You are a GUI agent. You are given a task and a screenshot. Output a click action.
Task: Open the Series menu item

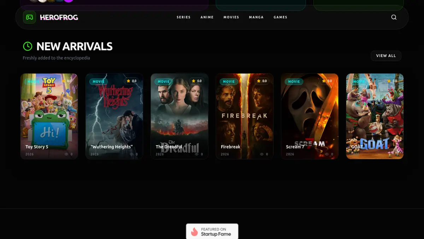tap(183, 17)
